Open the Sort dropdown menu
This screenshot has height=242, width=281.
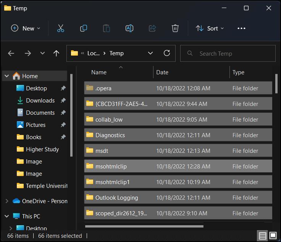click(210, 28)
